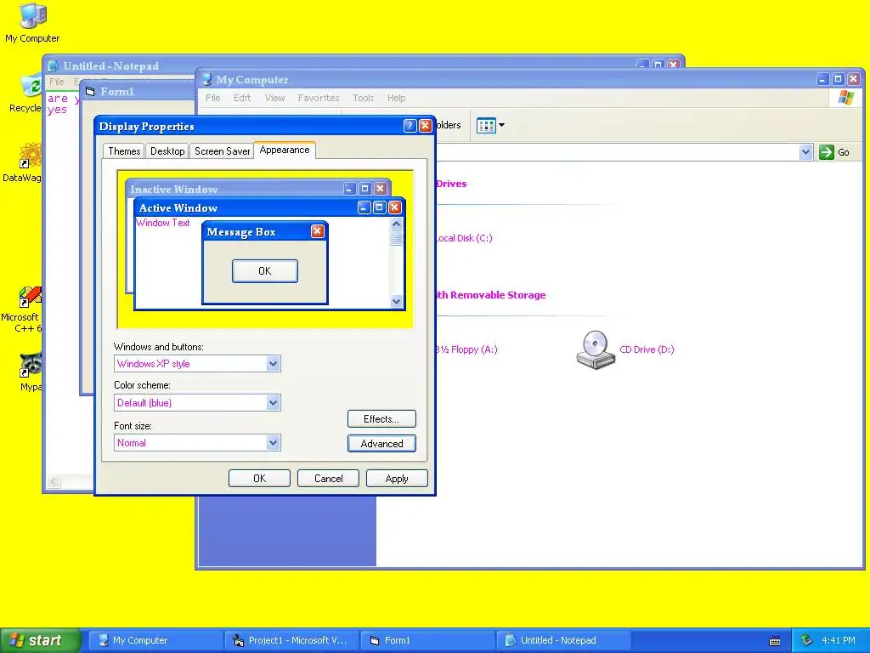The width and height of the screenshot is (870, 653).
Task: Select the Appearance tab
Action: point(285,150)
